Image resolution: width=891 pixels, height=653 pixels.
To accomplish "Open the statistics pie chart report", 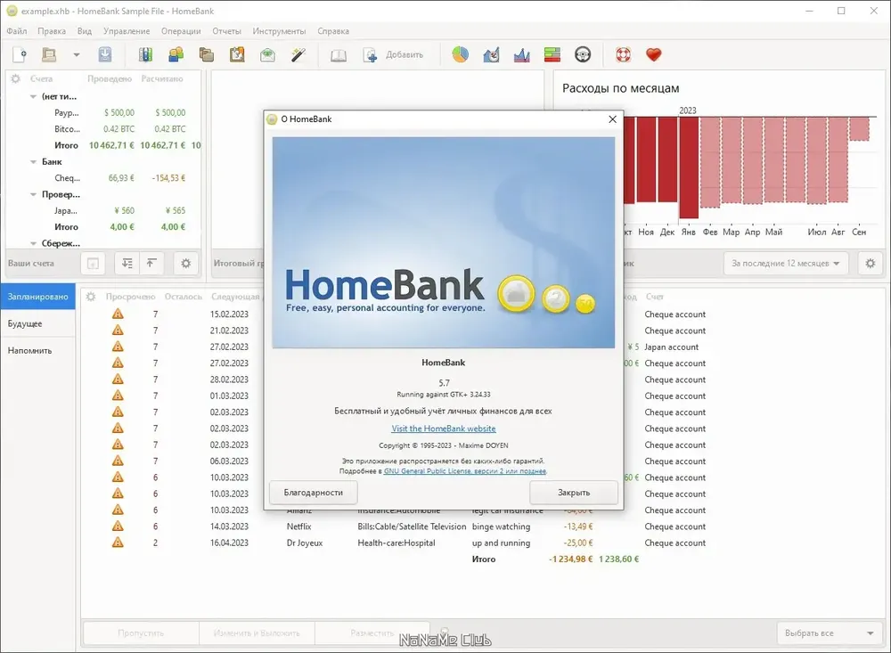I will click(461, 54).
